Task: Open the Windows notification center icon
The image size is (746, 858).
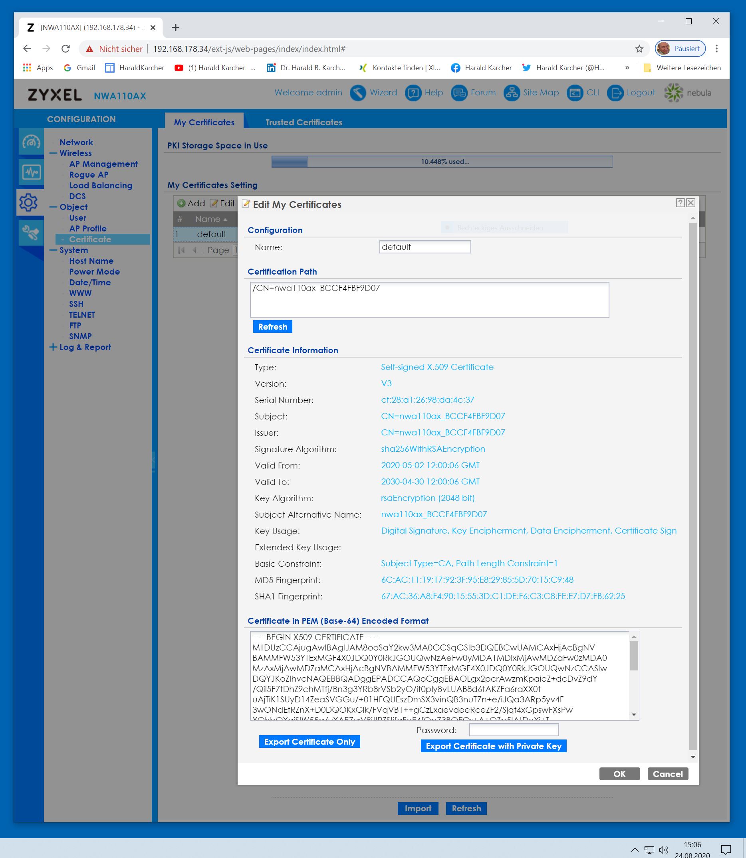Action: (x=726, y=849)
